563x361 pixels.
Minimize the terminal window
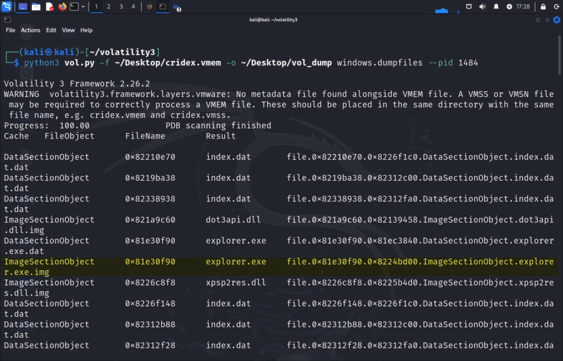pyautogui.click(x=538, y=20)
